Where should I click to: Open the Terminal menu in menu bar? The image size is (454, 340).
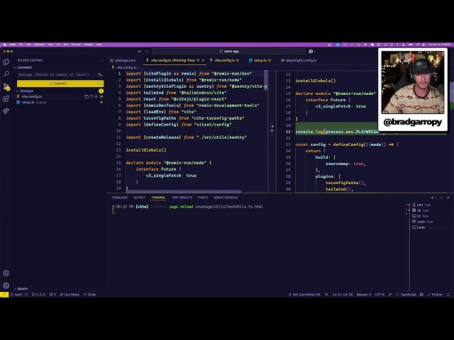pyautogui.click(x=76, y=45)
